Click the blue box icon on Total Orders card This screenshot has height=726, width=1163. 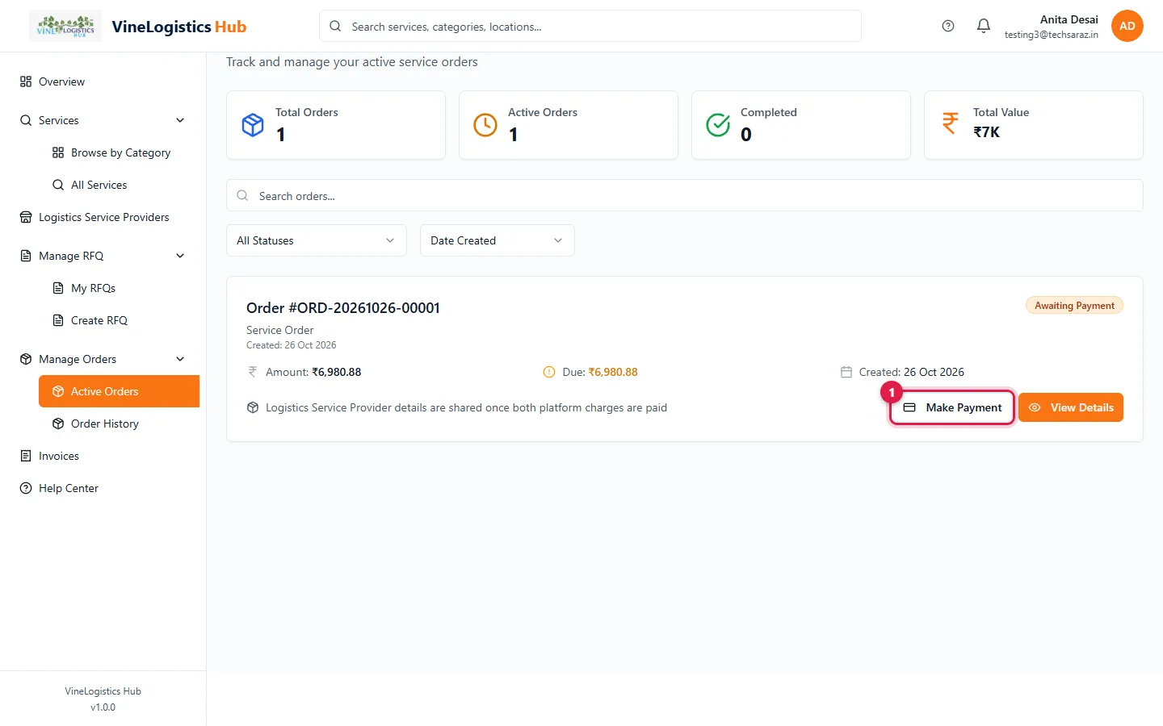pyautogui.click(x=253, y=125)
